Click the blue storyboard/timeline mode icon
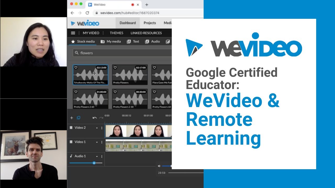This screenshot has height=188, width=335. pos(79,118)
